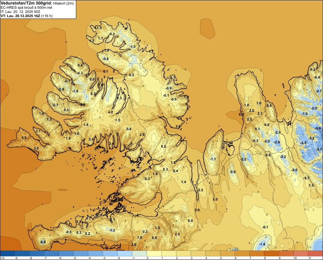Image resolution: width=323 pixels, height=260 pixels.
Task: Click the legend tick label 7
Action: (x=250, y=258)
